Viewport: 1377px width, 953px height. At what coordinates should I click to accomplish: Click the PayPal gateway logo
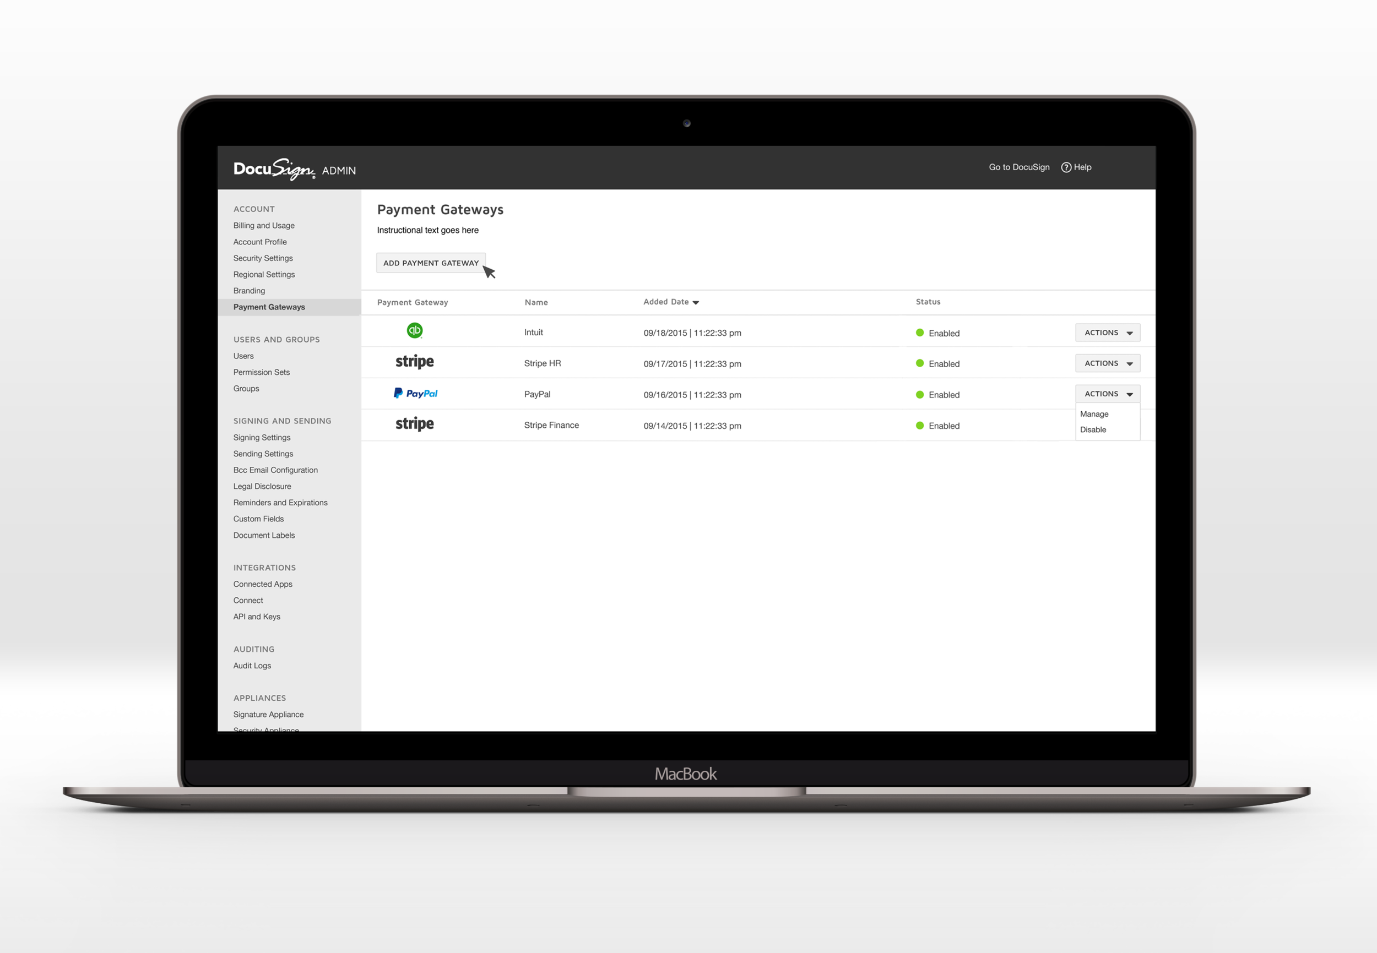pyautogui.click(x=416, y=393)
